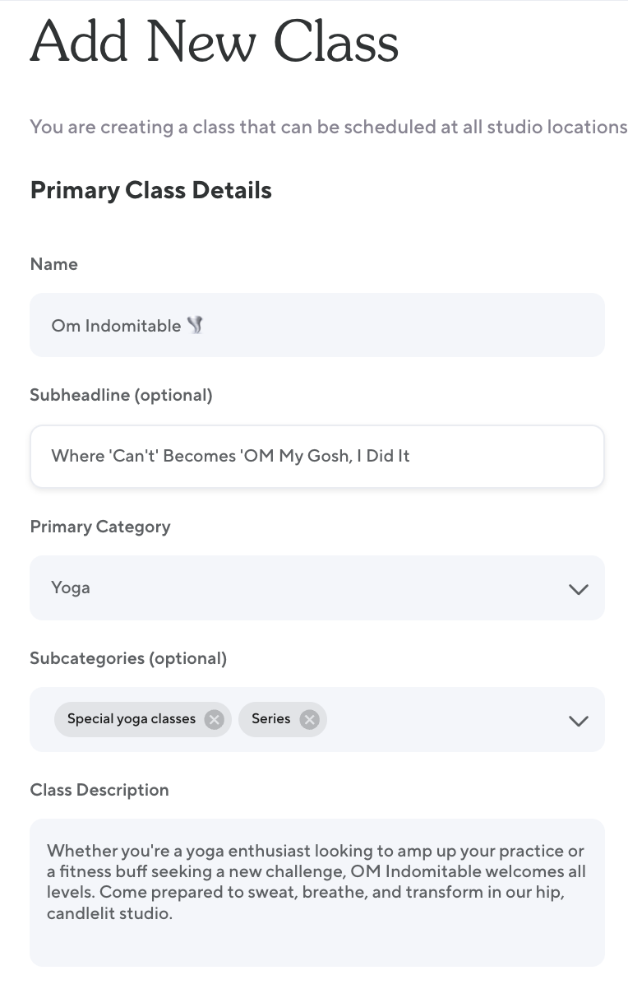628x989 pixels.
Task: Select the 'Yoga' value in Primary Category
Action: pyautogui.click(x=71, y=587)
